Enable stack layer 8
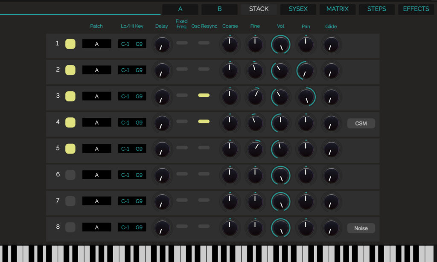Image resolution: width=437 pixels, height=262 pixels. click(x=70, y=227)
